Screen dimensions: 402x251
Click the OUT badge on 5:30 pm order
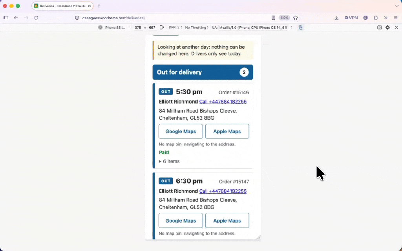[x=166, y=92]
